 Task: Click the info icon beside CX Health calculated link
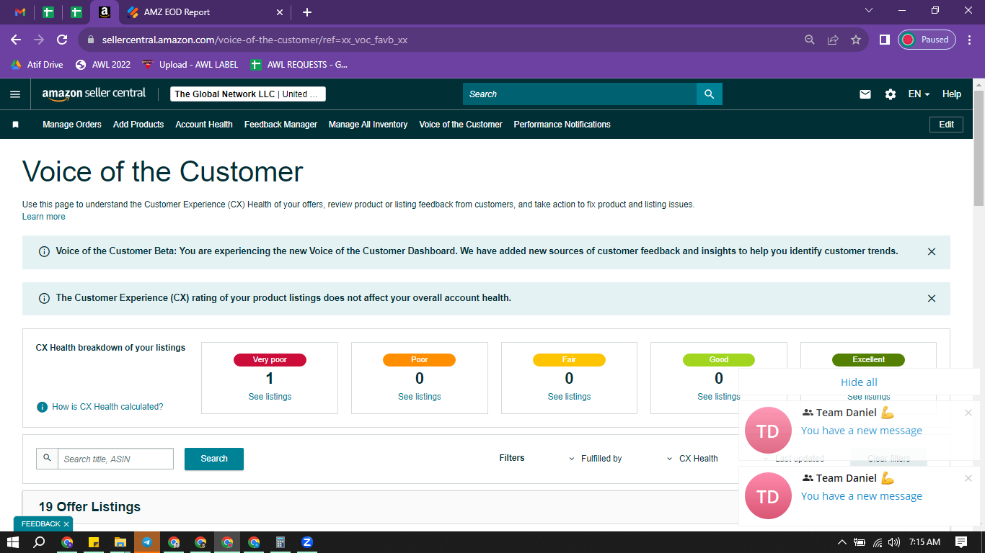tap(43, 407)
